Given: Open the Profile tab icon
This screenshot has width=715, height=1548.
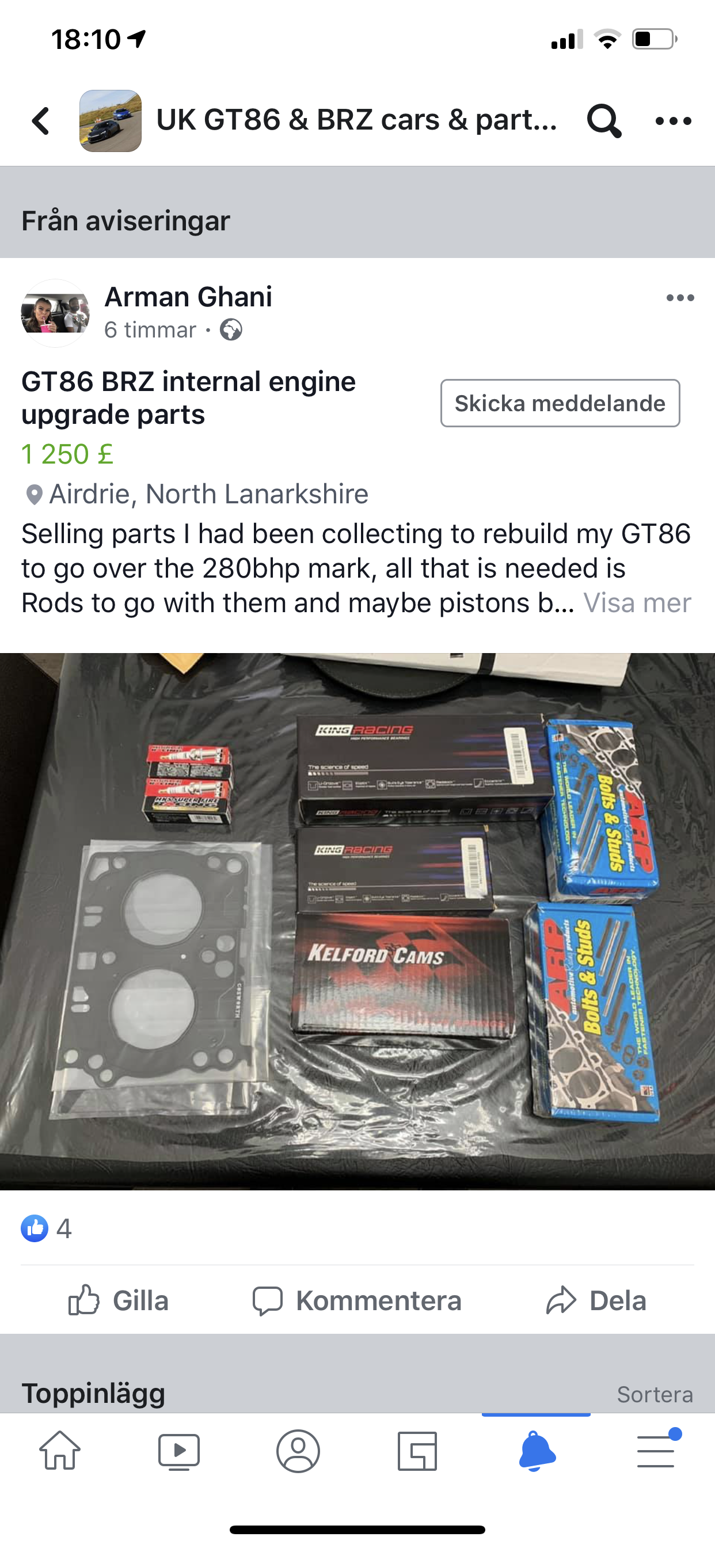Looking at the screenshot, I should click(x=298, y=1451).
